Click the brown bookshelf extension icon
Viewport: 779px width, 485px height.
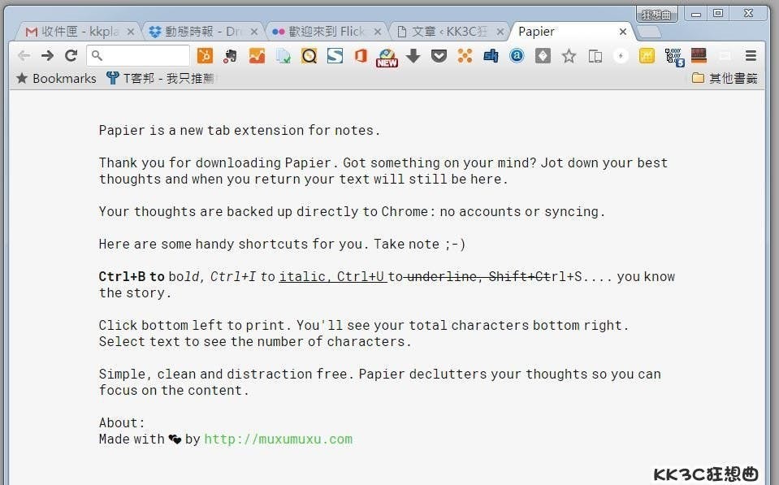click(699, 56)
